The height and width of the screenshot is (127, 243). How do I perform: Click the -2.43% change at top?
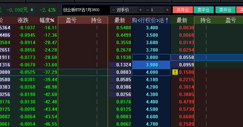click(x=48, y=10)
